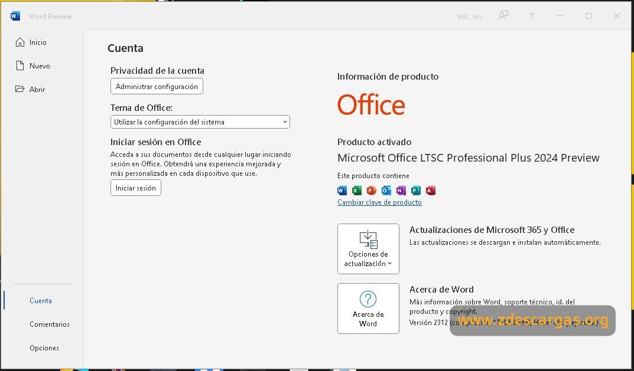The image size is (634, 371).
Task: Click the folder icon beside Abrir
Action: point(19,89)
